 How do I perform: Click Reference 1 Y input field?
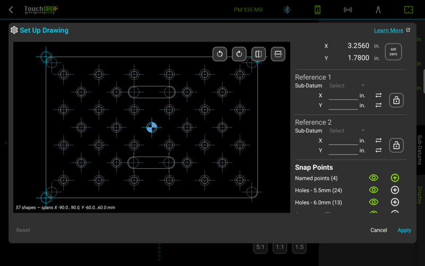coord(343,105)
